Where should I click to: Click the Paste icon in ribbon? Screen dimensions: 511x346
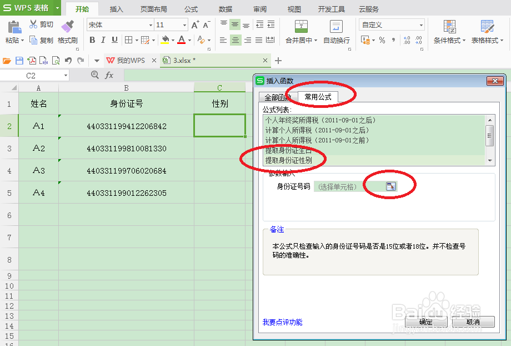pos(14,27)
